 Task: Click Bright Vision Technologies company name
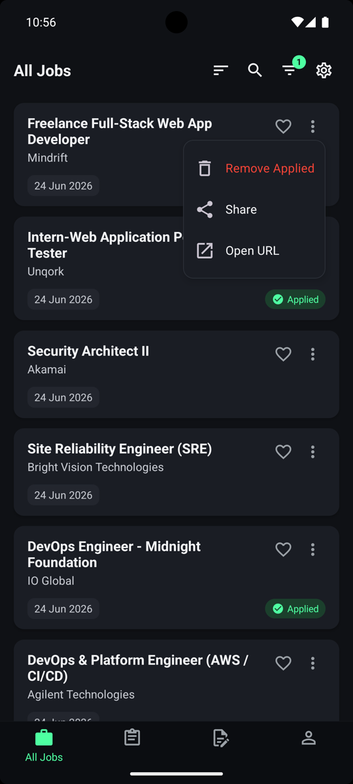95,467
